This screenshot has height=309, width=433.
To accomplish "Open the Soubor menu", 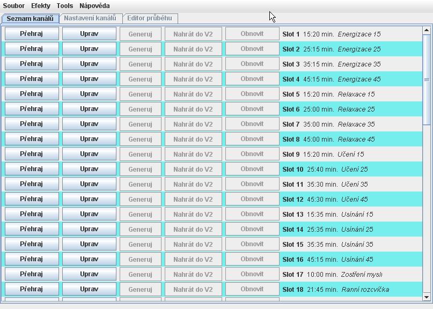I will point(13,6).
